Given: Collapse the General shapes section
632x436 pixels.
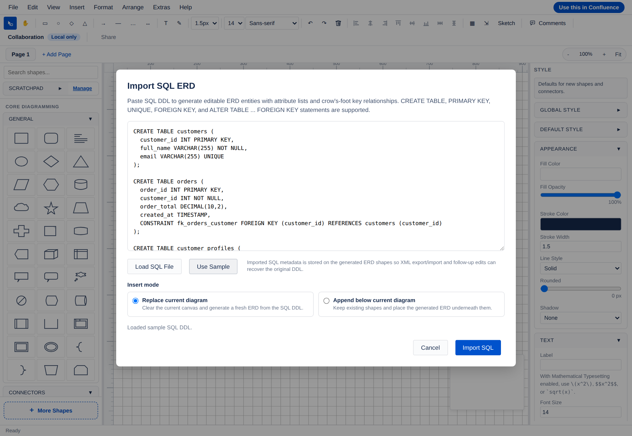Looking at the screenshot, I should coord(51,119).
